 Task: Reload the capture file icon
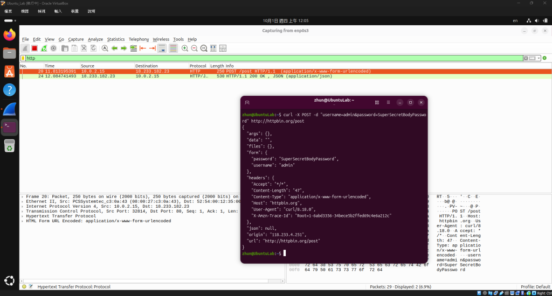pyautogui.click(x=93, y=48)
